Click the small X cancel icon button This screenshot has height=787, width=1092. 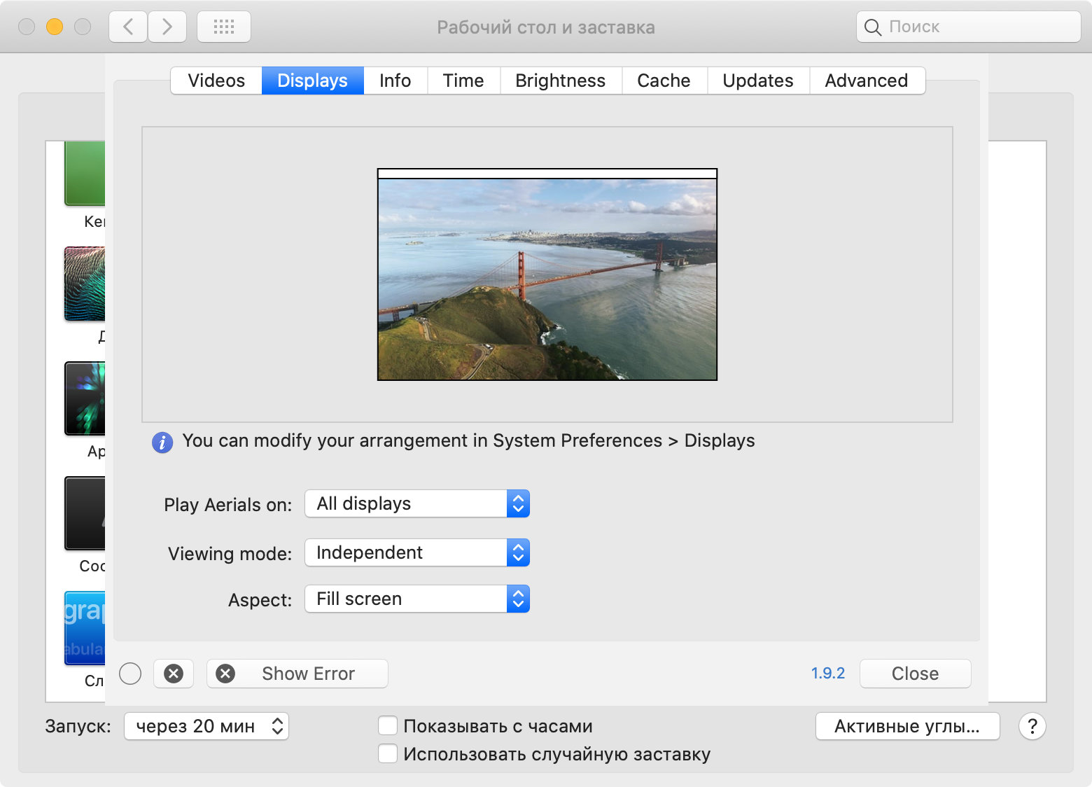[x=174, y=674]
